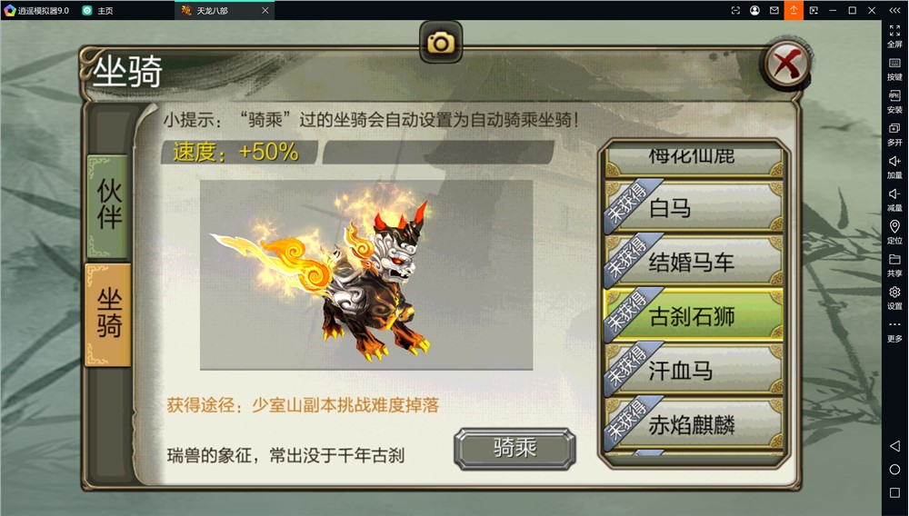Click the camera screenshot icon
The width and height of the screenshot is (909, 516).
click(x=441, y=43)
